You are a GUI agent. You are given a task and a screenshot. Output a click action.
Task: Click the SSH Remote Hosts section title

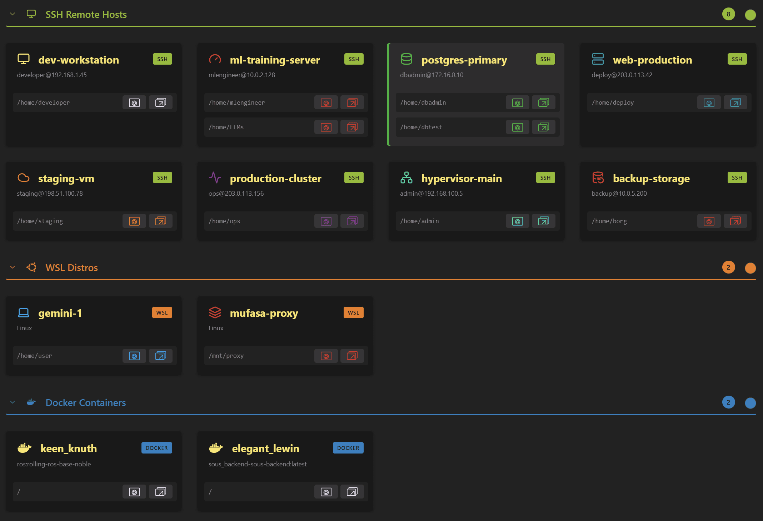tap(86, 14)
